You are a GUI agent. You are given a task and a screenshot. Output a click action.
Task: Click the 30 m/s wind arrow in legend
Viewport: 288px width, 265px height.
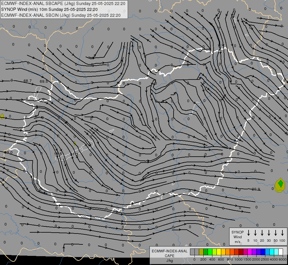(x=269, y=233)
